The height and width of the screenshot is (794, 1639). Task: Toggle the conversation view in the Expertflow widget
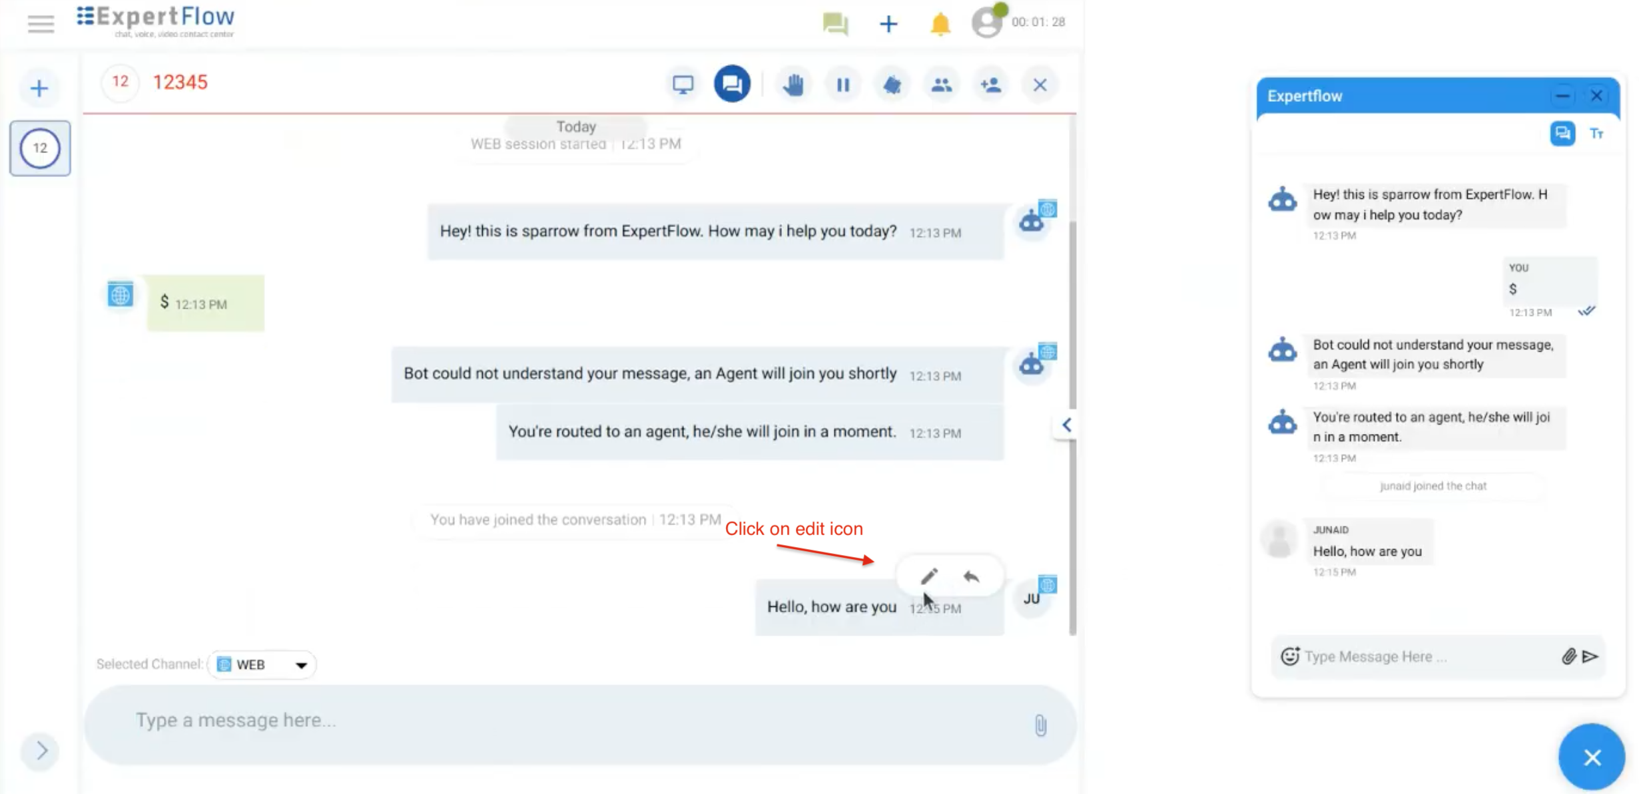pos(1562,133)
